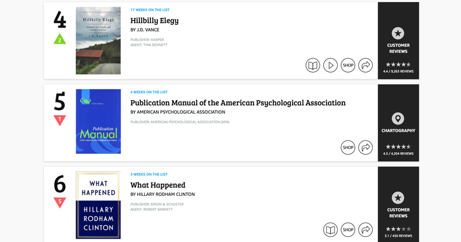
Task: Click PUBLISHER: SIMON & SCHUSTER text
Action: (x=157, y=205)
